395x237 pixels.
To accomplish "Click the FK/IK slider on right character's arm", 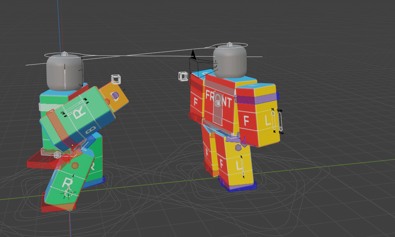I will tap(273, 121).
